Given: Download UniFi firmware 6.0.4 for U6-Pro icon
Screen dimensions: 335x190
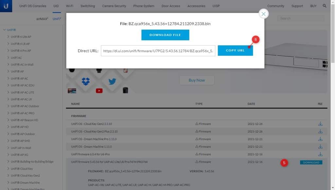Looking at the screenshot, I should click(x=320, y=154).
